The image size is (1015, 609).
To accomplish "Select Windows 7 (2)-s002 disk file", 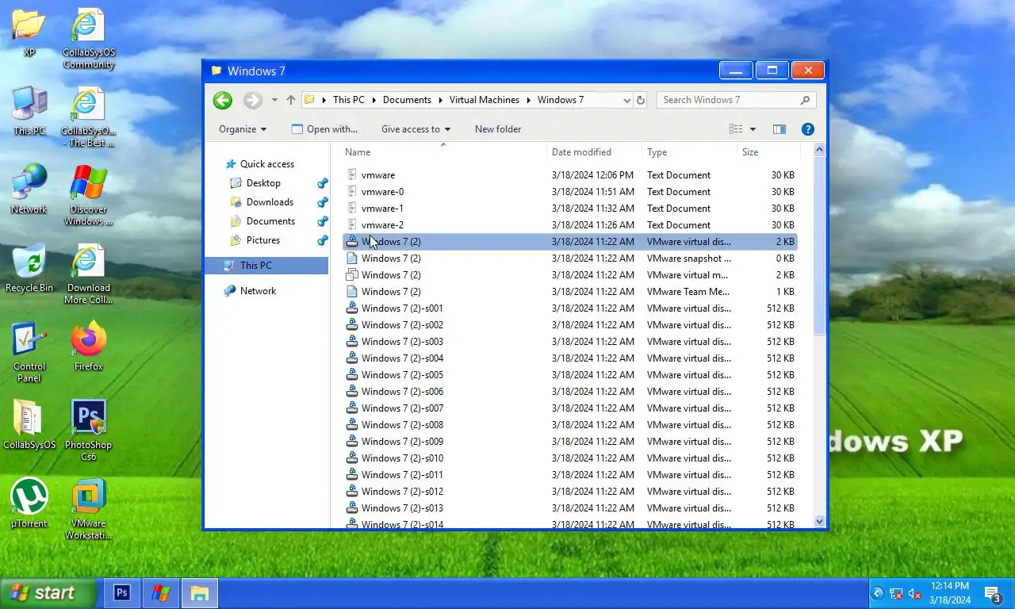I will click(569, 325).
